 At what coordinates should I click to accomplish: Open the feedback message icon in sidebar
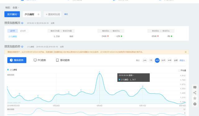[195, 87]
